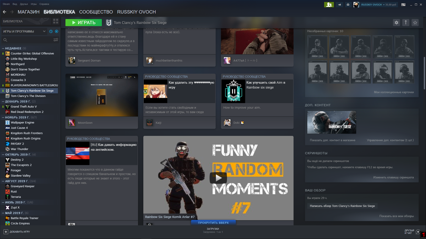Toggle show ready-to-play games filter
Viewport: 426px width, 239px height.
(x=56, y=32)
